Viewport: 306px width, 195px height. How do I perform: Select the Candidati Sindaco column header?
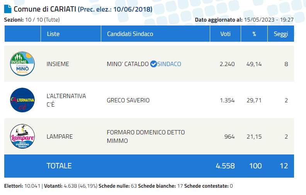[x=155, y=34]
